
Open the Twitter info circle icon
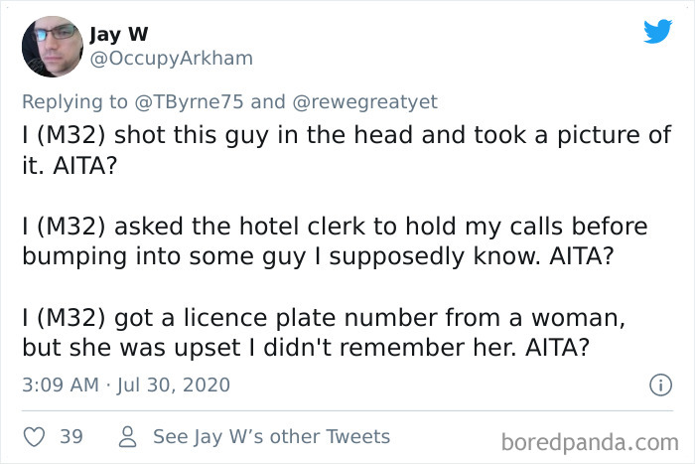660,385
